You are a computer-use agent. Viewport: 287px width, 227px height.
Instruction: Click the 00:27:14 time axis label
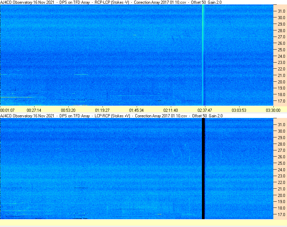pos(34,110)
